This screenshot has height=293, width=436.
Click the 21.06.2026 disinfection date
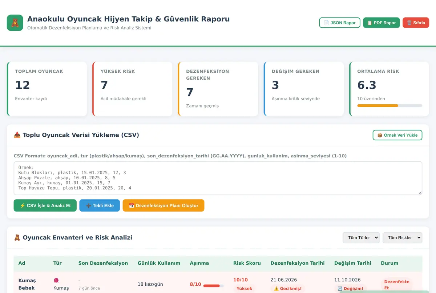(x=284, y=280)
